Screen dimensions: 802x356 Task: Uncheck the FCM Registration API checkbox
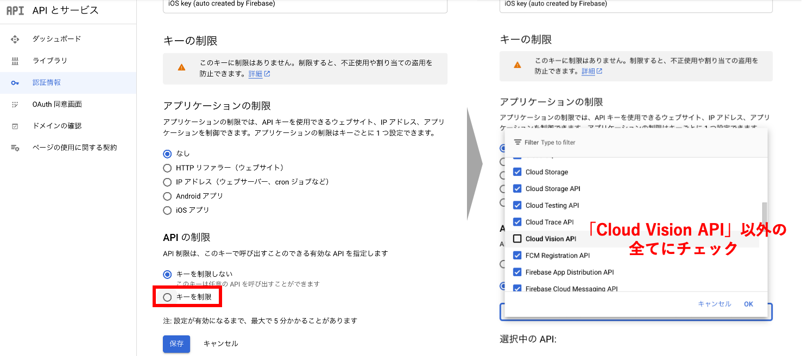(x=517, y=256)
